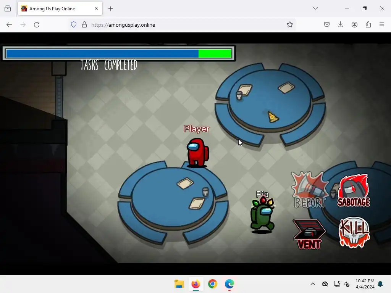Close the Among Us Play Online tab

pyautogui.click(x=96, y=8)
